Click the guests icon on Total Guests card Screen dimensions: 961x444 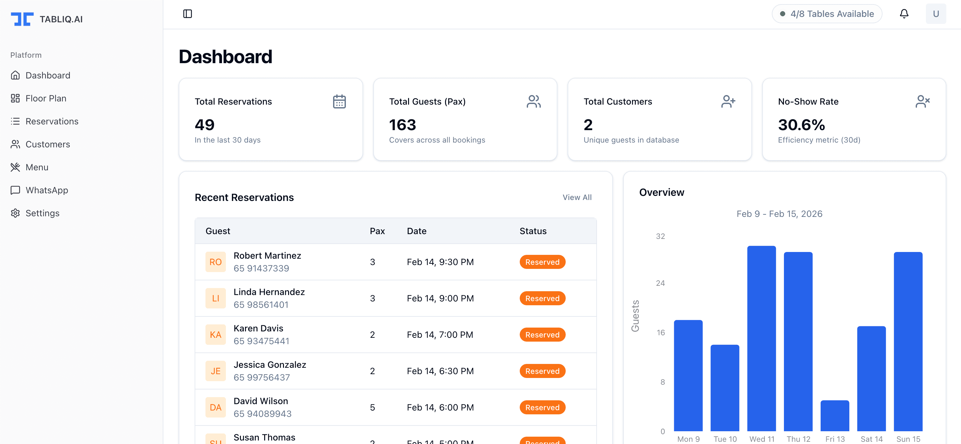[533, 101]
